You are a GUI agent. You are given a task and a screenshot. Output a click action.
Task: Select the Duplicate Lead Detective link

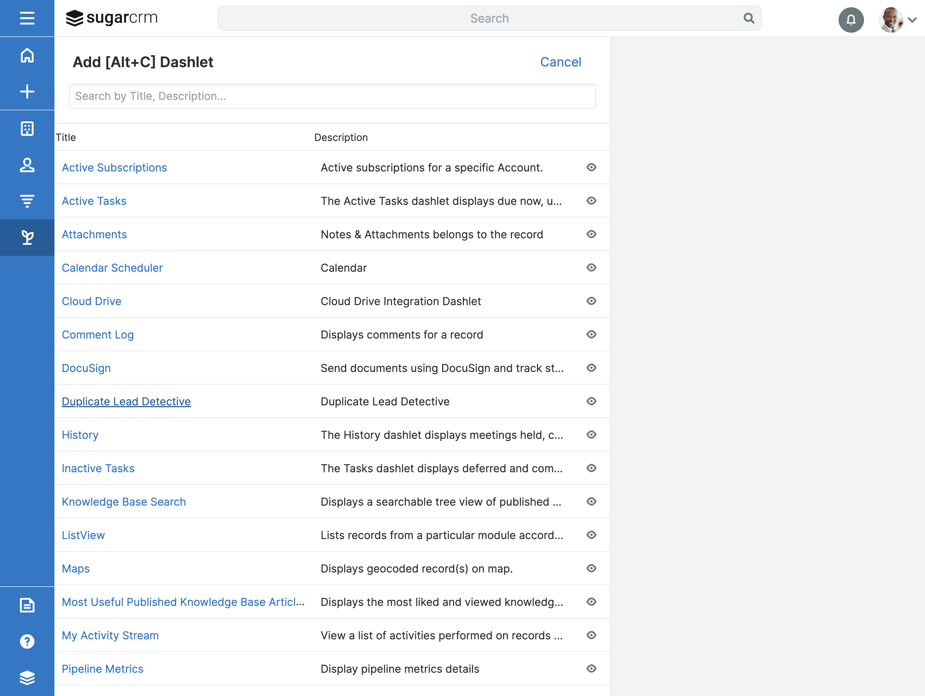point(126,401)
